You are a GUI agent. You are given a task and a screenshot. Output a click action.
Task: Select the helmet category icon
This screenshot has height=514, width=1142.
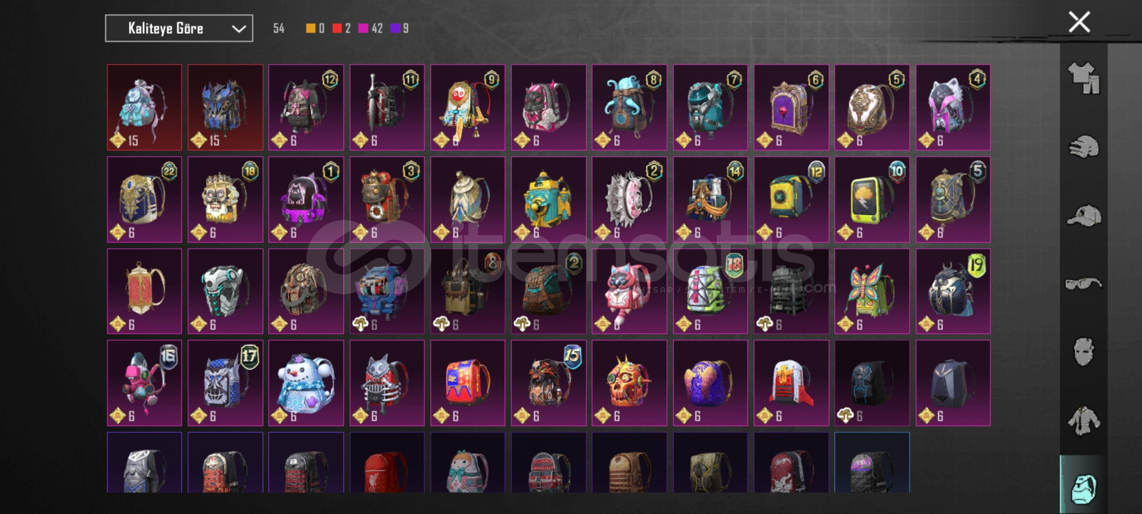click(1084, 147)
